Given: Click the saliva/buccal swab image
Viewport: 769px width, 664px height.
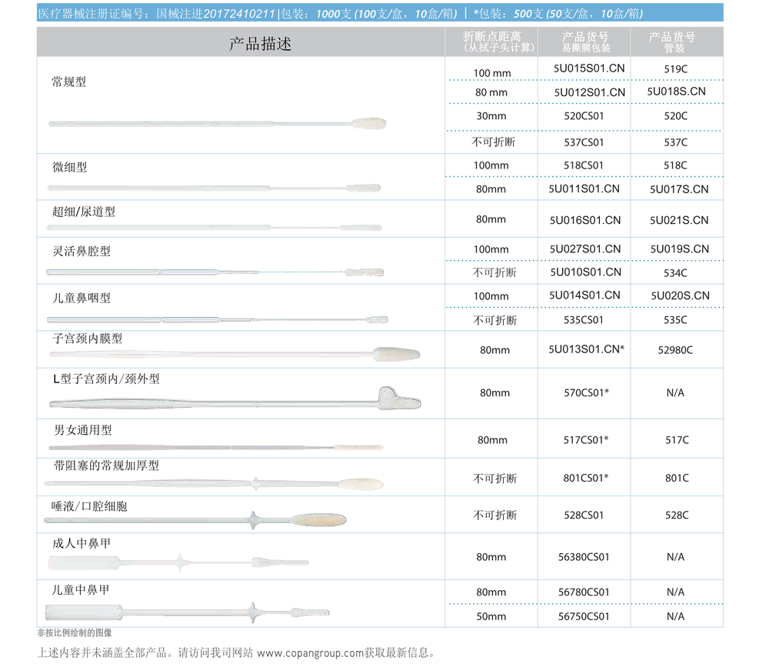Looking at the screenshot, I should click(x=195, y=519).
